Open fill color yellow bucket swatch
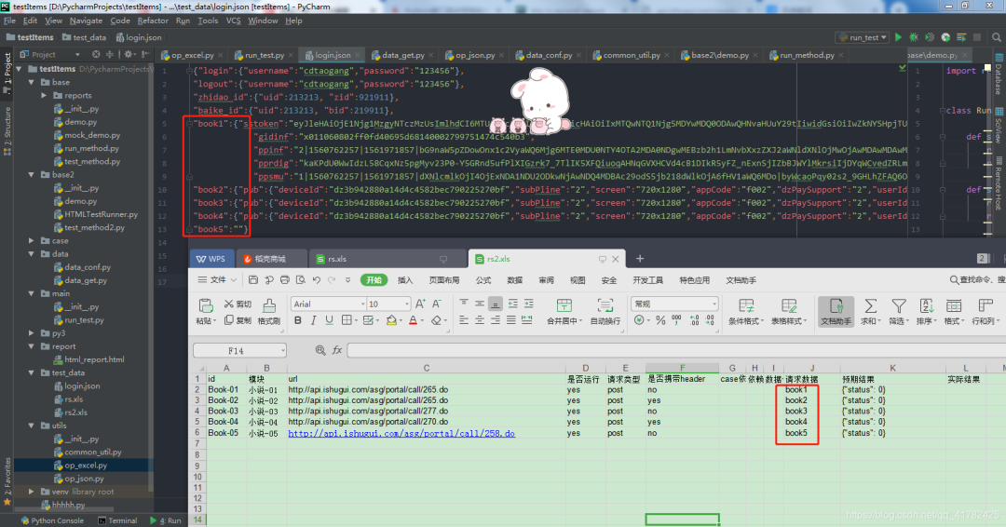The width and height of the screenshot is (1006, 527). [x=390, y=320]
